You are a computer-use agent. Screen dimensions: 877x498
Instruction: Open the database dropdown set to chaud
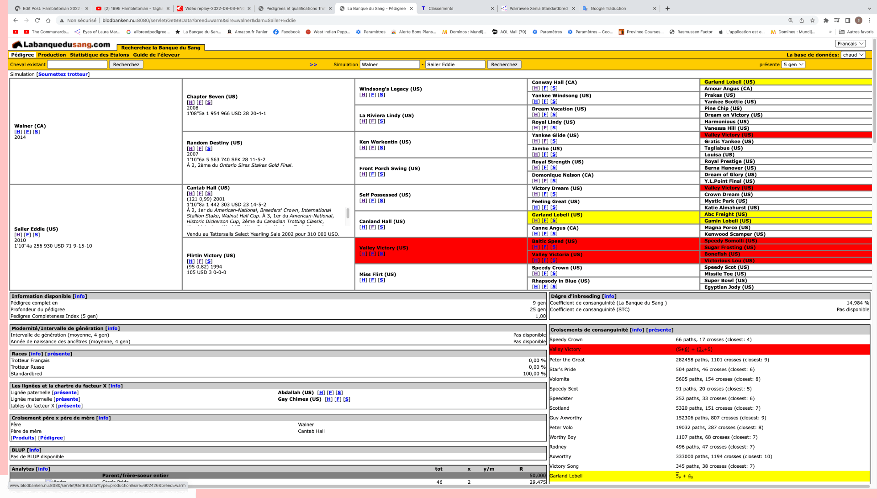tap(853, 55)
